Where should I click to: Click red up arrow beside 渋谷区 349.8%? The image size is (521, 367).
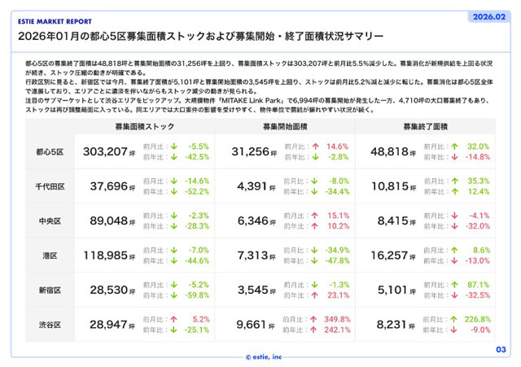click(x=313, y=319)
